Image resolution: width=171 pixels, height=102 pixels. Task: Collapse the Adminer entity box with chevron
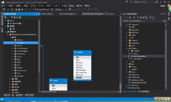click(89, 52)
